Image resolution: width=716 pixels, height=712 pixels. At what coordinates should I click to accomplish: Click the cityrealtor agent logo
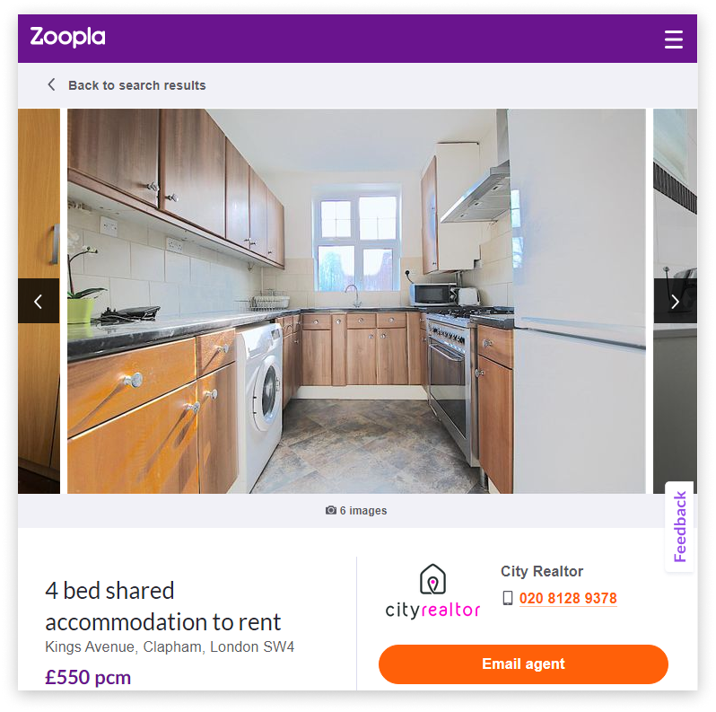pyautogui.click(x=432, y=592)
